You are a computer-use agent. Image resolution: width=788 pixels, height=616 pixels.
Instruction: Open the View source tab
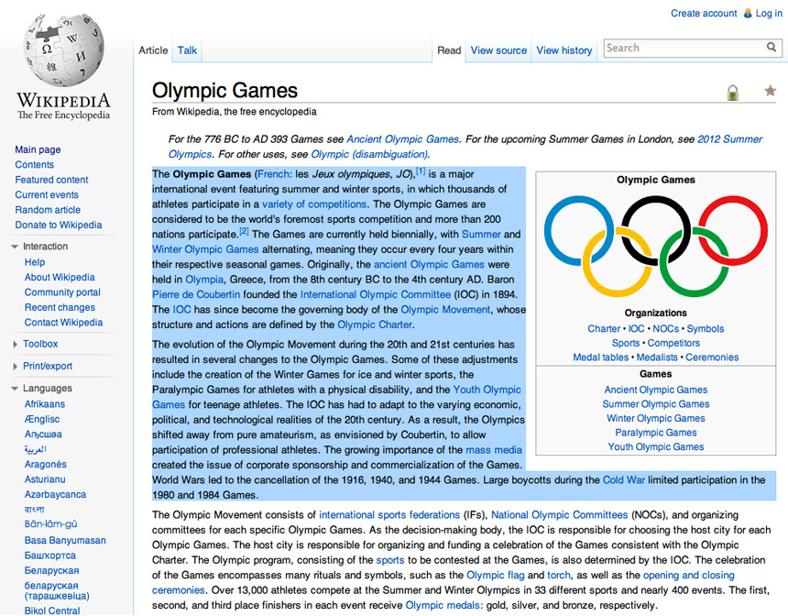498,50
